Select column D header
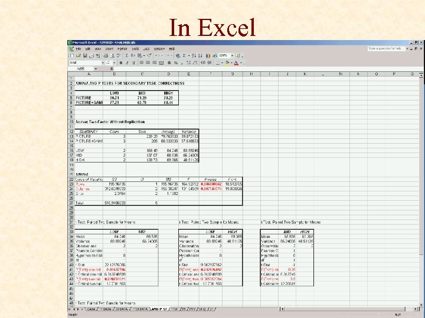Screen dimensions: 425x318 (169, 74)
